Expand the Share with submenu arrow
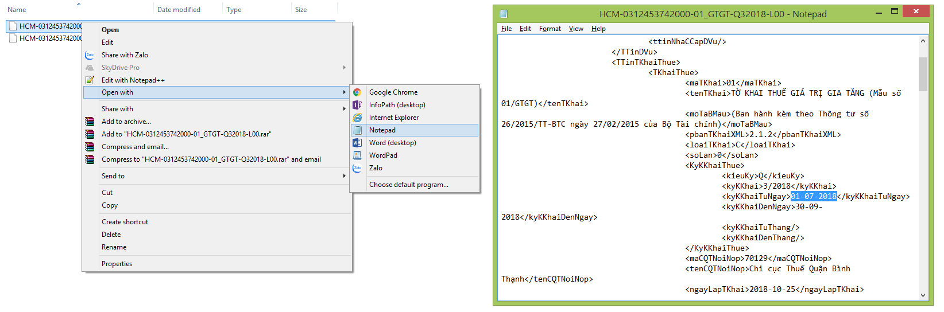944x312 pixels. coord(345,109)
